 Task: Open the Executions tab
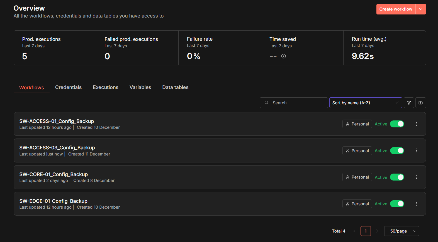point(105,87)
